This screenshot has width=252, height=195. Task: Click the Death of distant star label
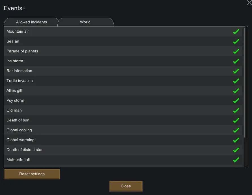click(x=25, y=150)
